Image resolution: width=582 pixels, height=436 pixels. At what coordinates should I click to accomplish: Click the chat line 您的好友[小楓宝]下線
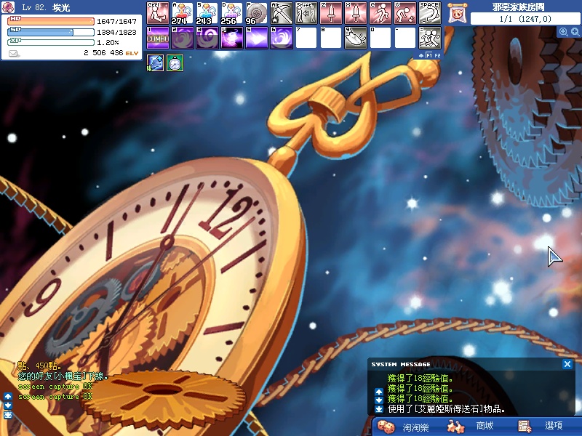coord(63,376)
